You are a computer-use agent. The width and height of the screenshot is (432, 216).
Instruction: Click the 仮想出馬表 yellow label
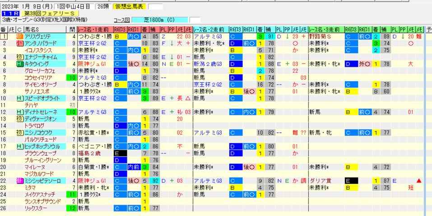click(130, 6)
